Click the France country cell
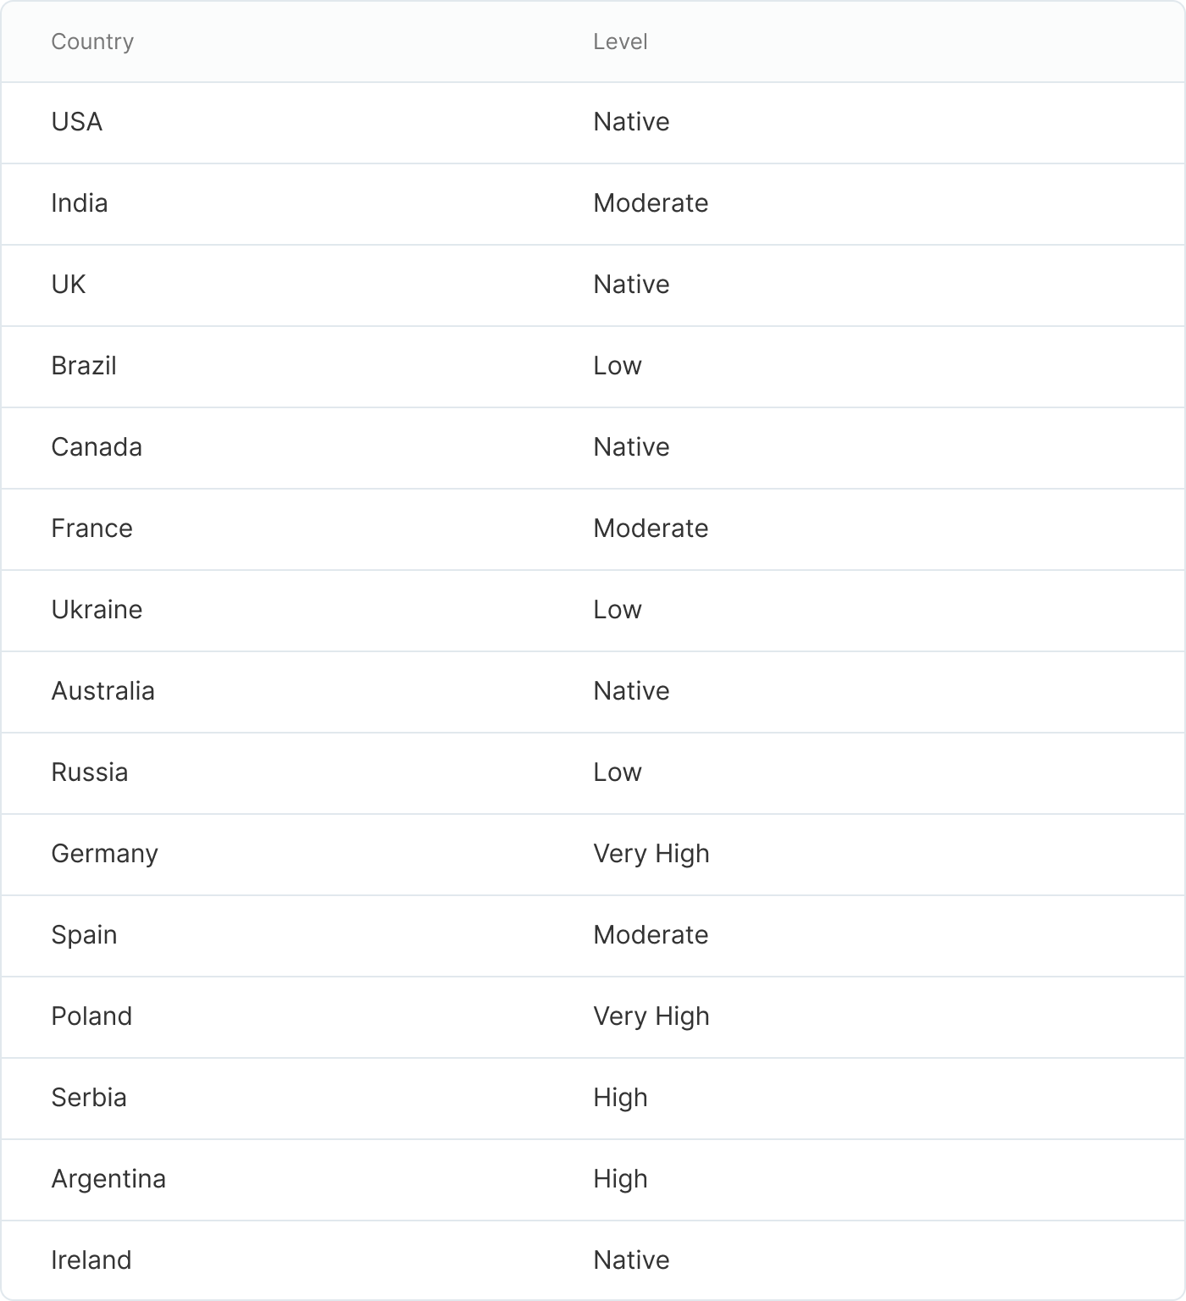Screen dimensions: 1186x1301 [91, 529]
